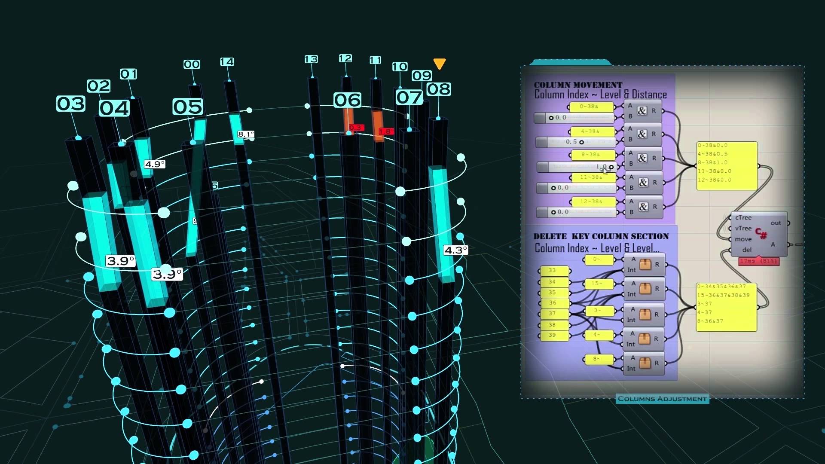825x464 pixels.
Task: Click the & concatenate icon beside the 8~38& panel
Action: 642,158
